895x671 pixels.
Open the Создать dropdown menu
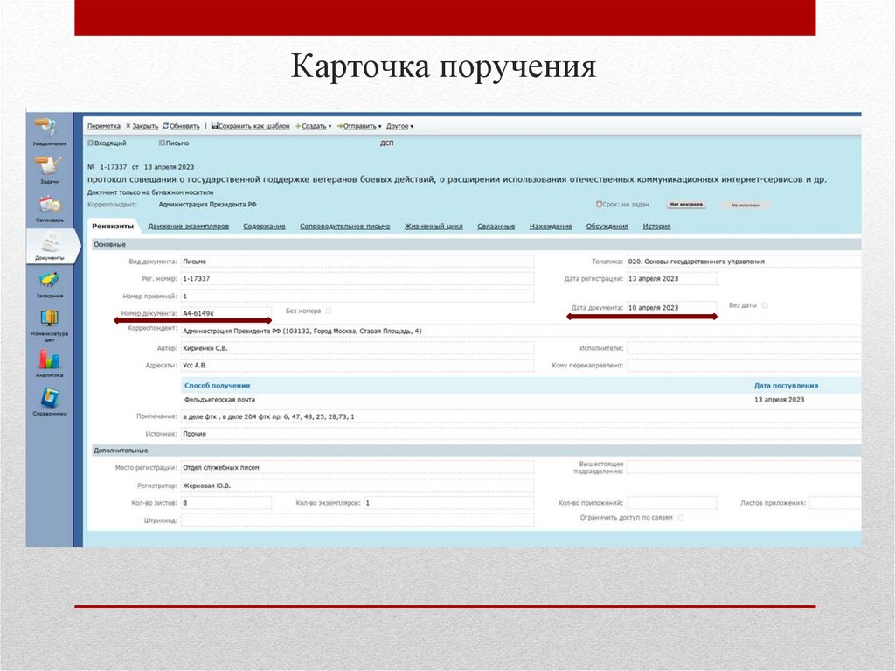[x=316, y=125]
